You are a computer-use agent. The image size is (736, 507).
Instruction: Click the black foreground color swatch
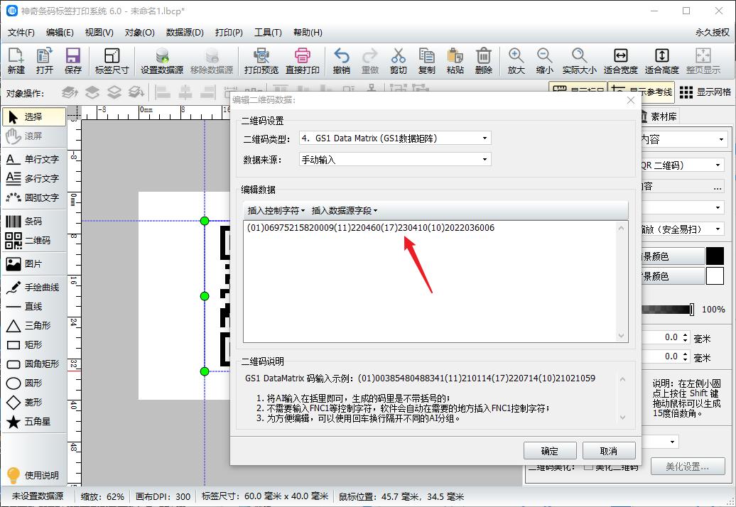pyautogui.click(x=715, y=256)
